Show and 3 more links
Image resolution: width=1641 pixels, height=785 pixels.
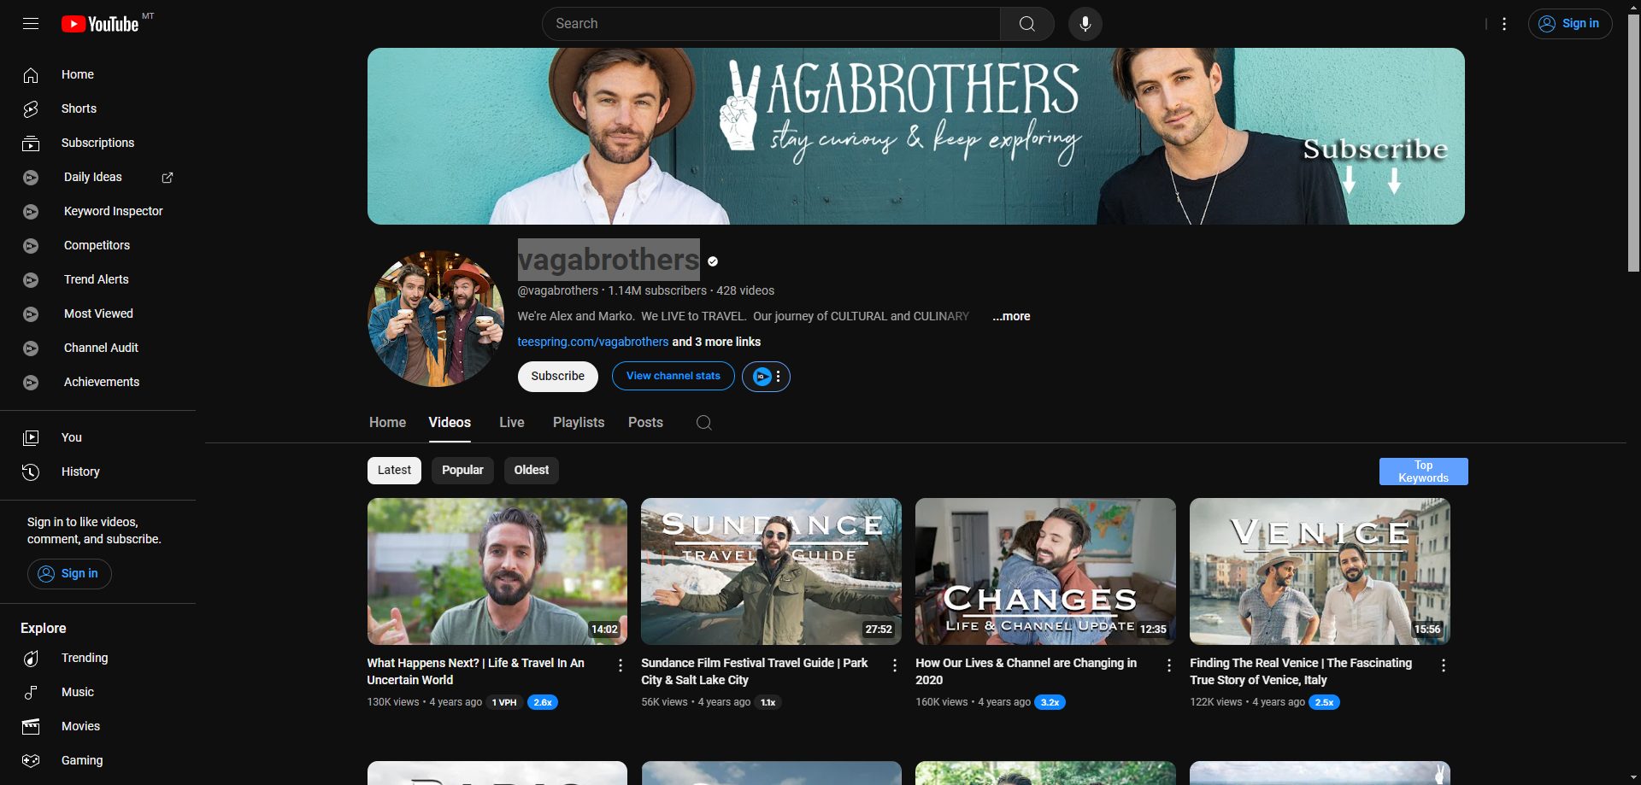tap(716, 342)
